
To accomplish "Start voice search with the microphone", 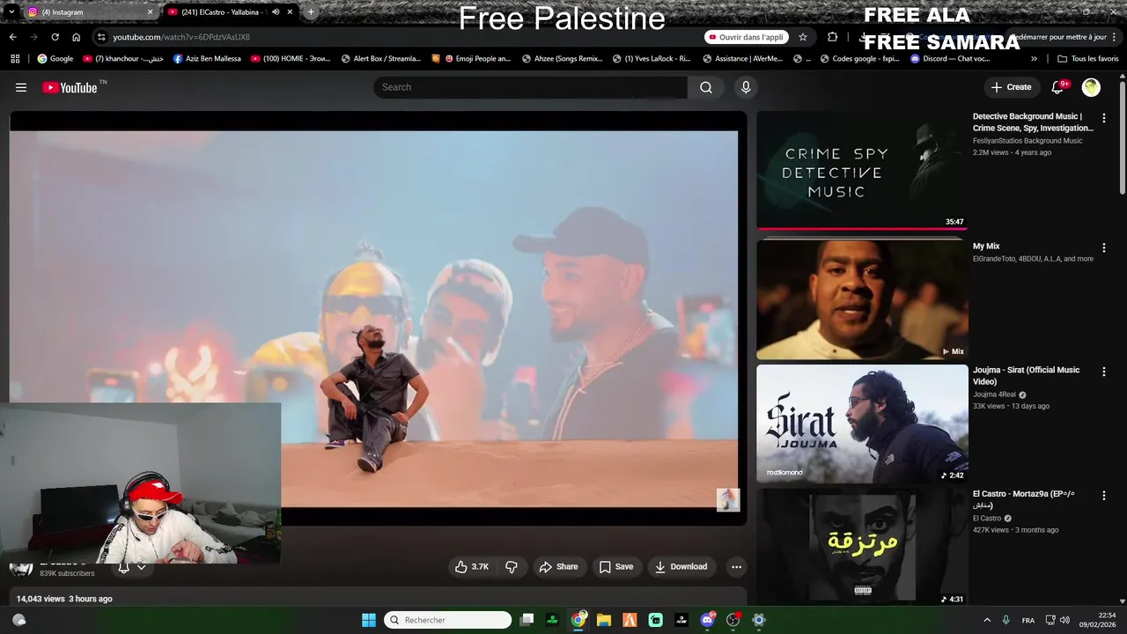I will pyautogui.click(x=746, y=87).
